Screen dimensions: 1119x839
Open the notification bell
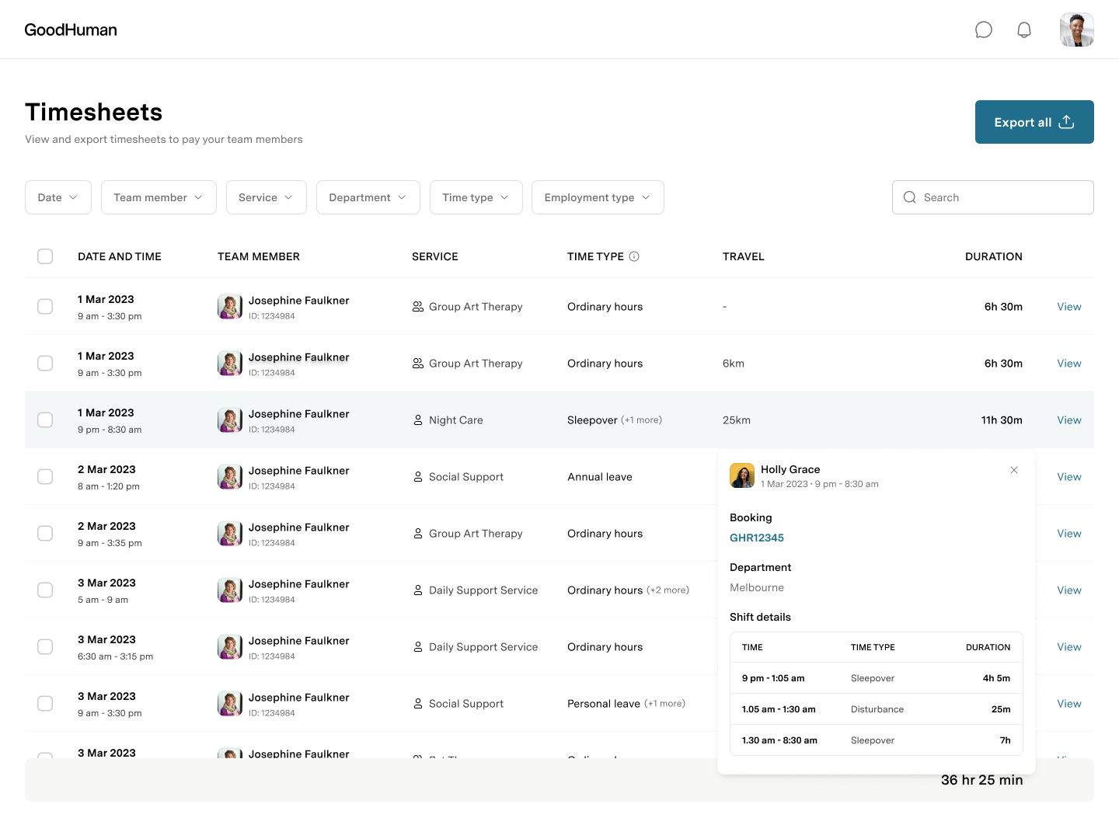click(x=1024, y=30)
